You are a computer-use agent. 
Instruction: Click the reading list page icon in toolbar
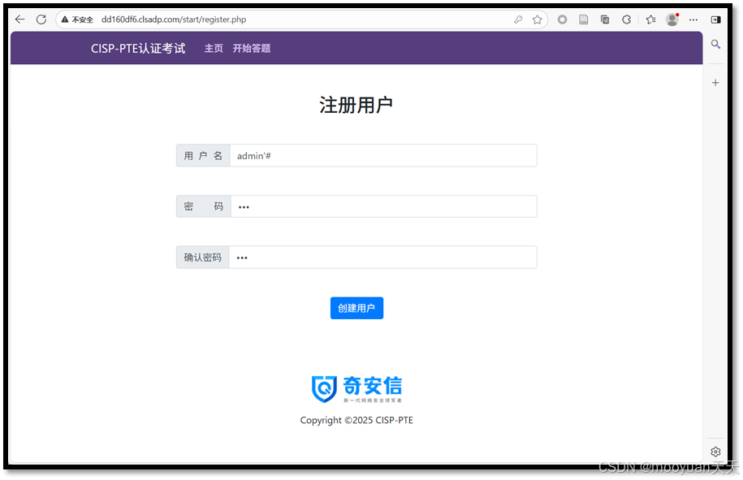[583, 19]
